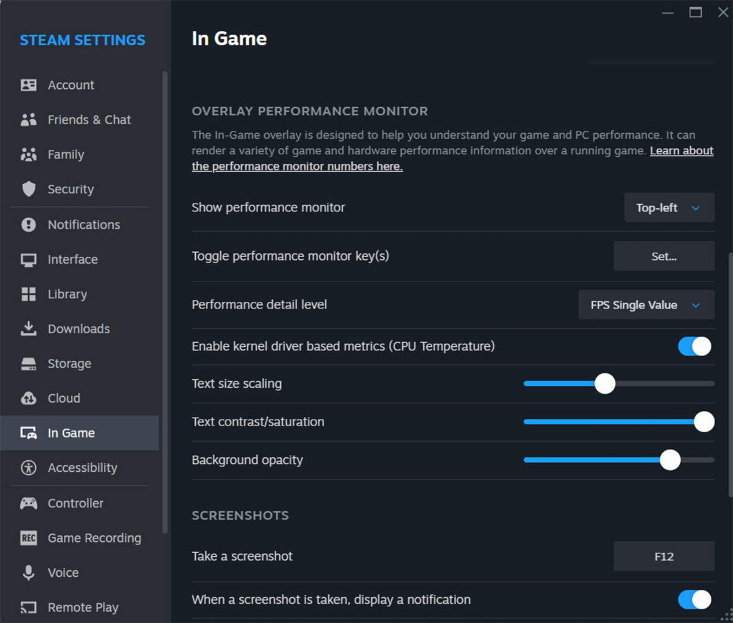Screen dimensions: 733x623
Task: Open the performance monitor numbers link
Action: coord(297,167)
